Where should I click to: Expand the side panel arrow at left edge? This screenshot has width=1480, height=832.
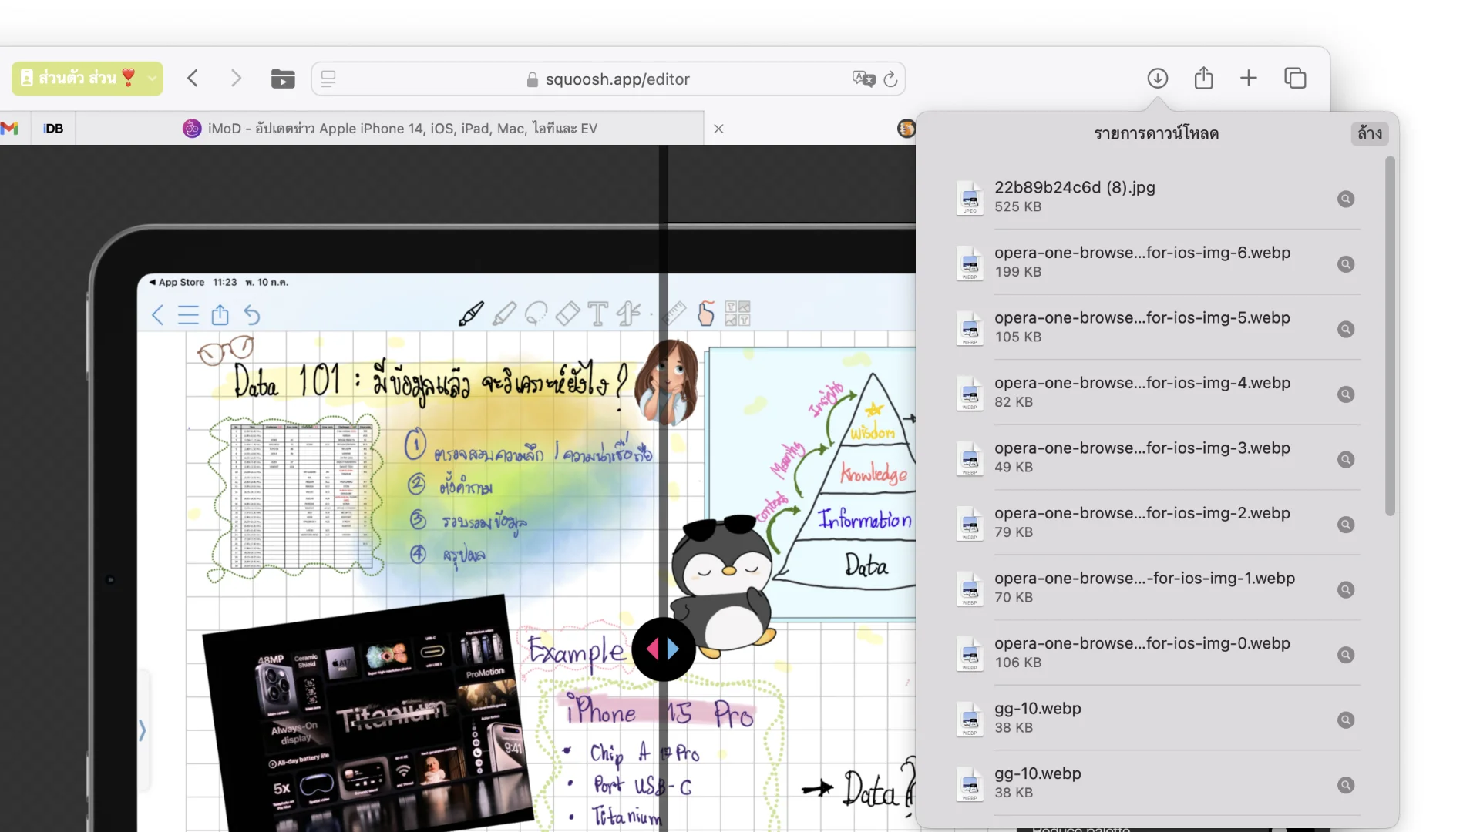click(x=143, y=730)
